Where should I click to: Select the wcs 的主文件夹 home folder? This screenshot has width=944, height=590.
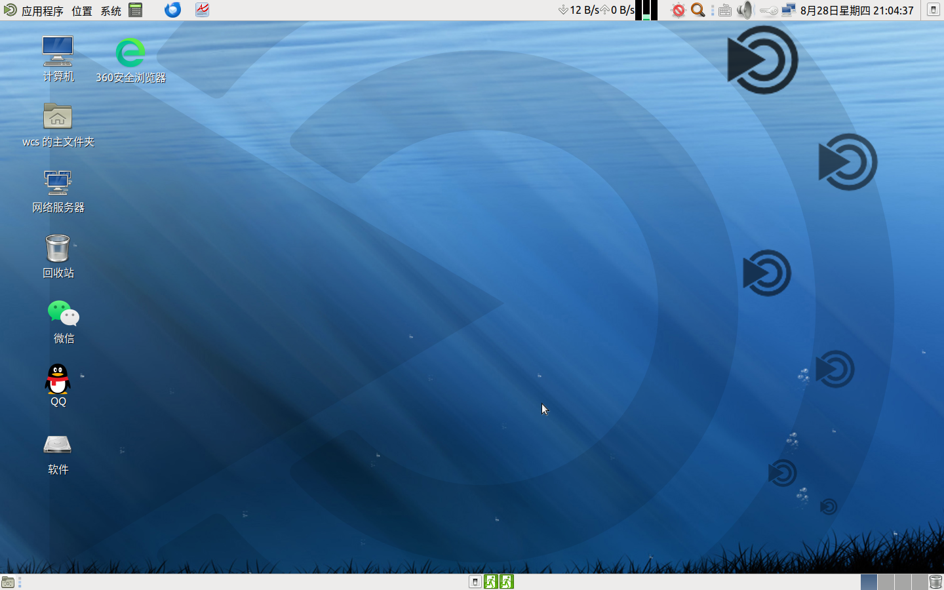pyautogui.click(x=58, y=125)
